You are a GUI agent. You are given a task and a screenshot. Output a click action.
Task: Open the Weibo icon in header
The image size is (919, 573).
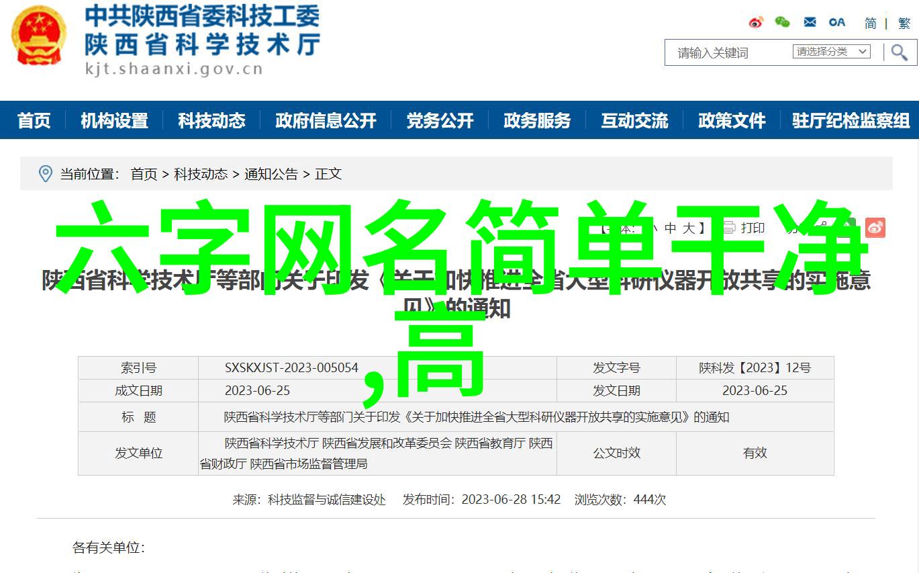tap(757, 22)
